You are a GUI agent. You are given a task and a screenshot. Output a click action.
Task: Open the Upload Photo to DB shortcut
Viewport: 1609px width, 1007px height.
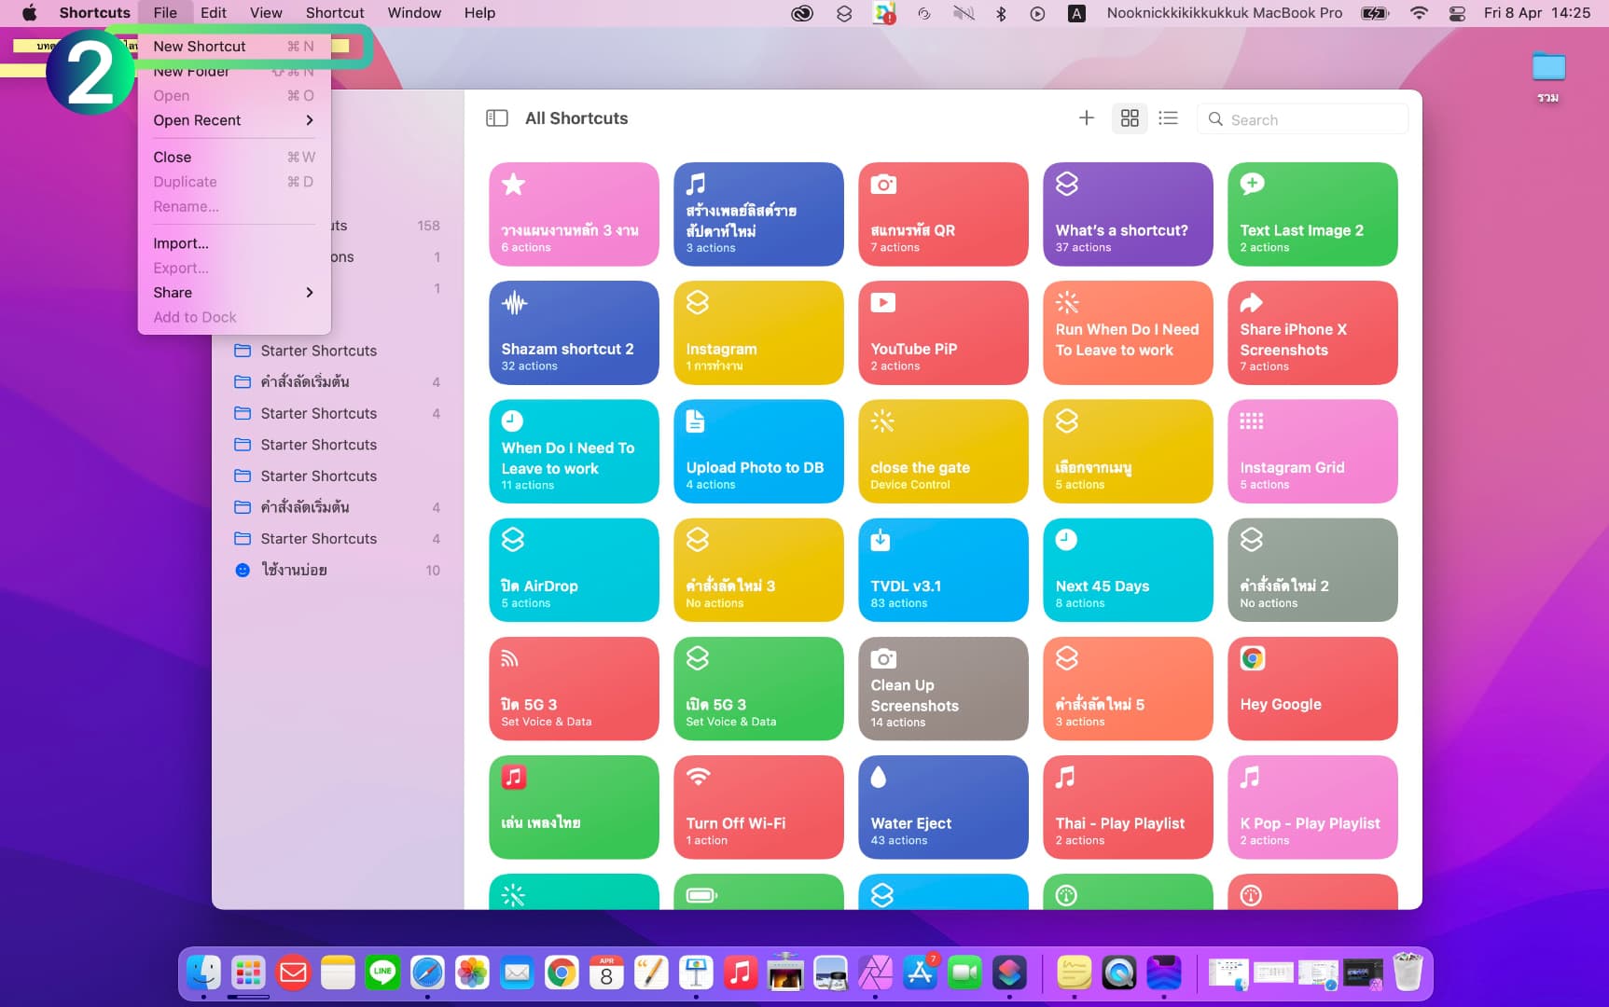[757, 451]
